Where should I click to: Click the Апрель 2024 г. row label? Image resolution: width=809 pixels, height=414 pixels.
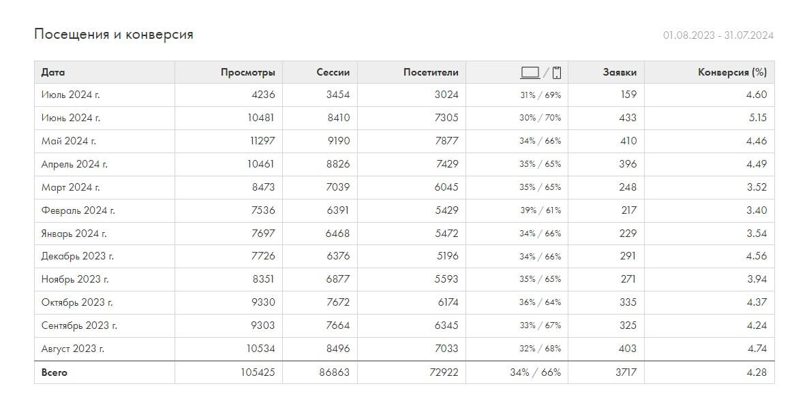(74, 164)
